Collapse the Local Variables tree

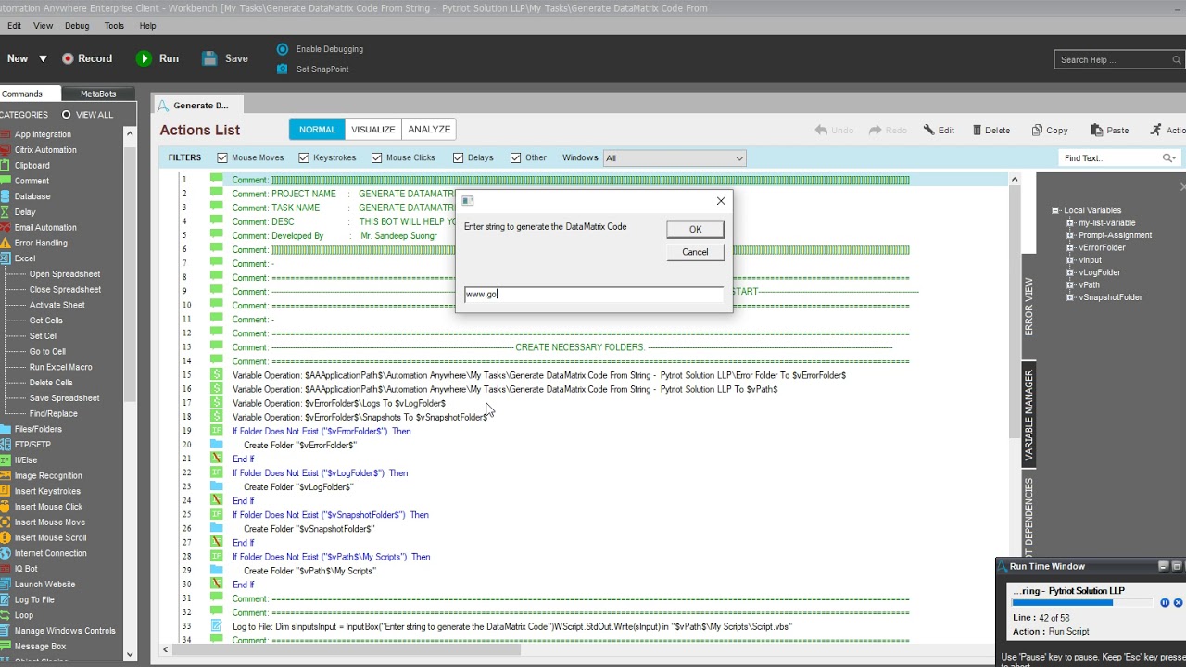pyautogui.click(x=1055, y=210)
